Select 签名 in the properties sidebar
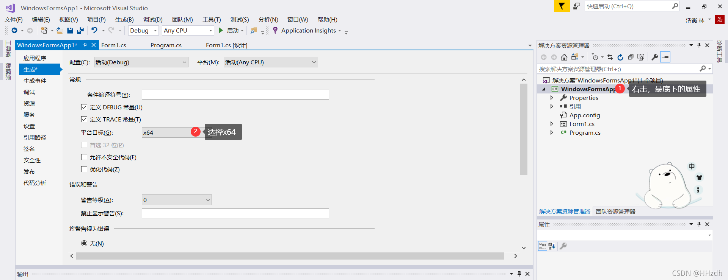This screenshot has height=280, width=728. (x=29, y=149)
